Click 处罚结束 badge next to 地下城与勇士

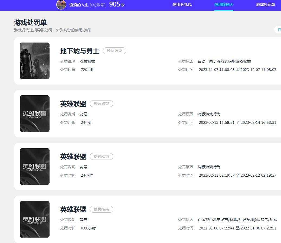click(x=114, y=51)
